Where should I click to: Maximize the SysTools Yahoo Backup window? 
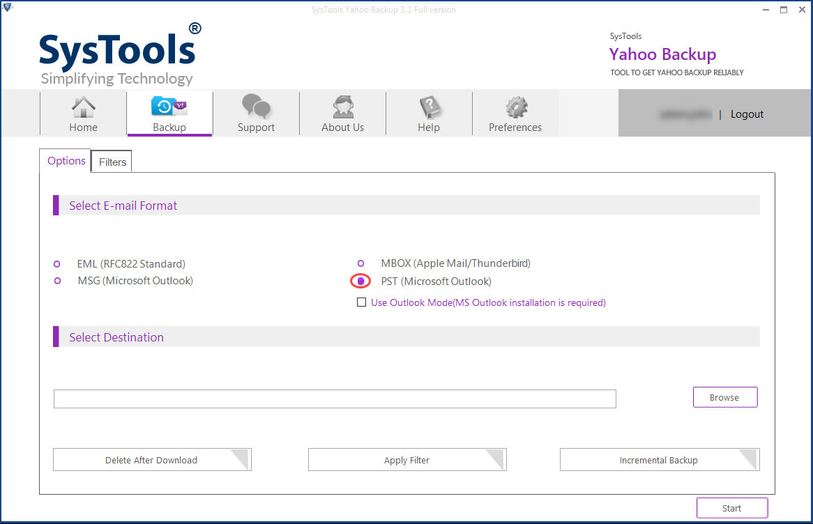(784, 9)
